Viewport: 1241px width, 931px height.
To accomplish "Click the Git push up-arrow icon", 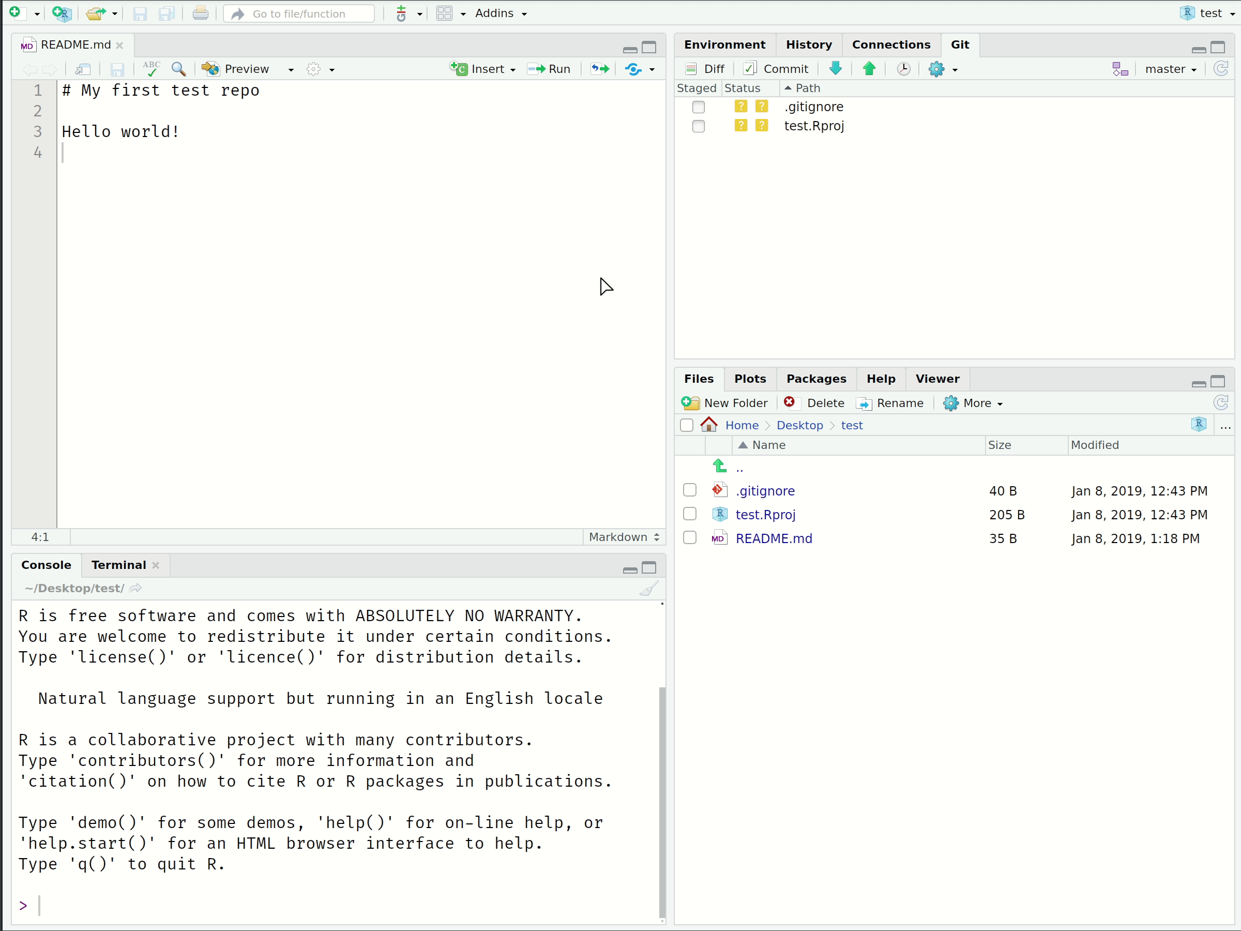I will click(x=869, y=68).
